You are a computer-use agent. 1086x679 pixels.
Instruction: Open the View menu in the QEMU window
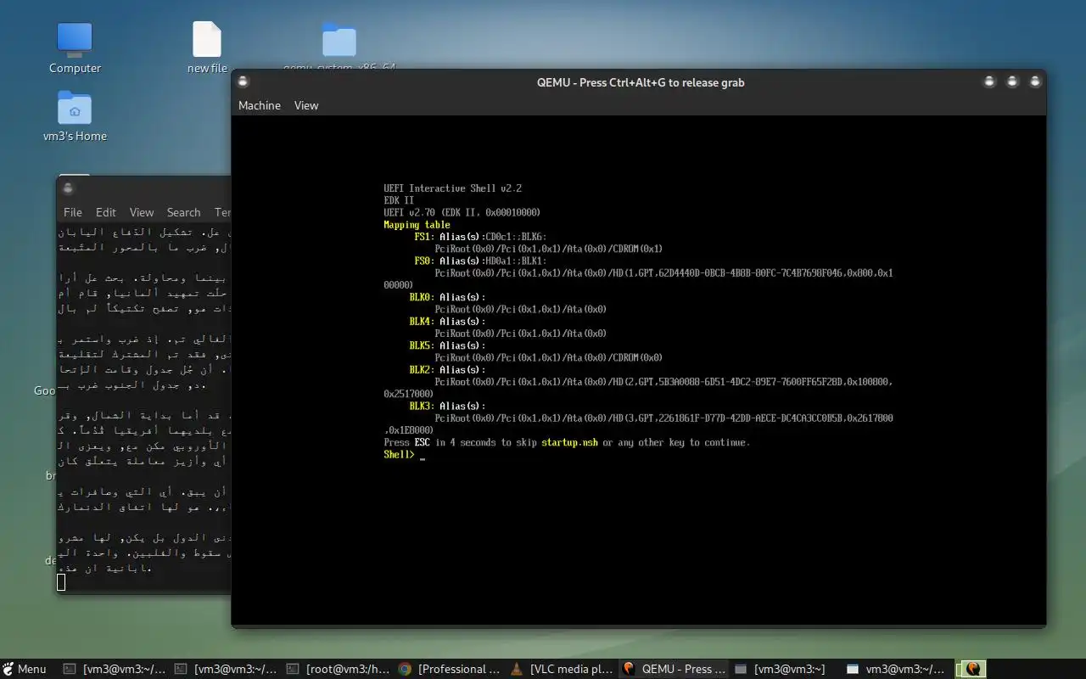tap(306, 105)
